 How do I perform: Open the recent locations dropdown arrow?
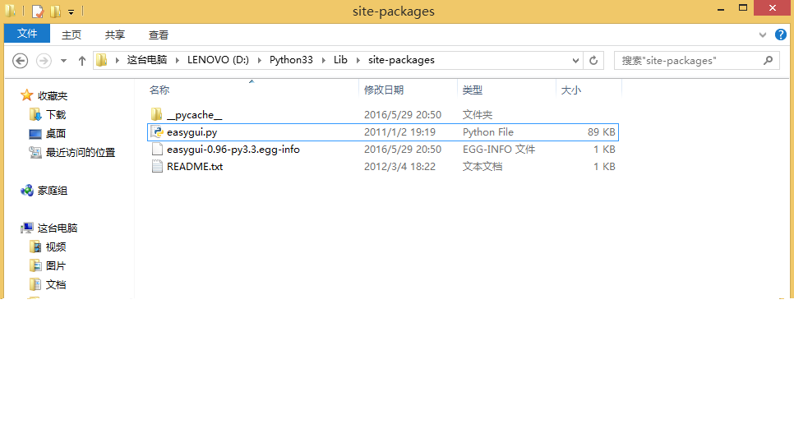click(65, 61)
